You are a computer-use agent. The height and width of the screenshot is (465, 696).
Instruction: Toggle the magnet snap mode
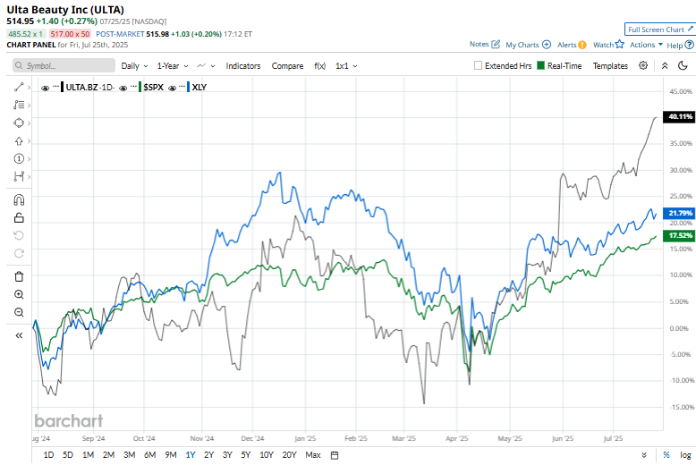coord(19,200)
